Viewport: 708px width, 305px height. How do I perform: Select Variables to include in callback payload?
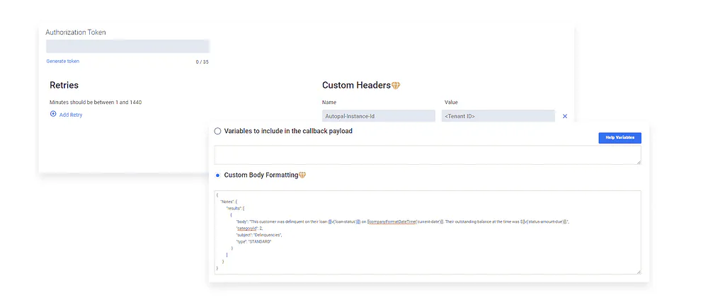(217, 132)
